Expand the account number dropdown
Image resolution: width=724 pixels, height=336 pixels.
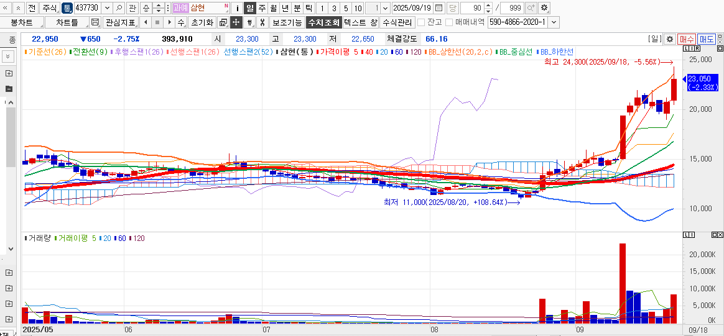(554, 22)
